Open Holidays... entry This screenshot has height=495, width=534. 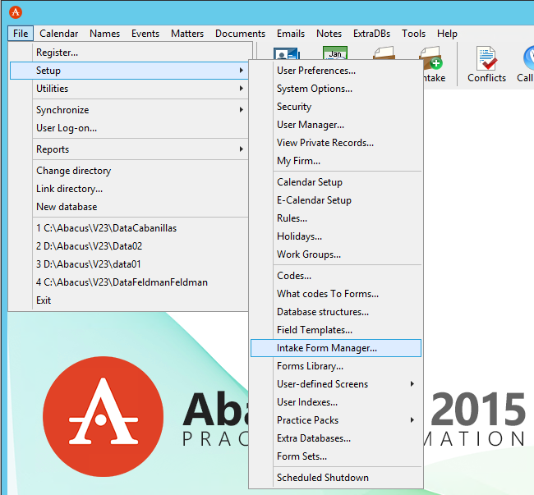click(336, 236)
